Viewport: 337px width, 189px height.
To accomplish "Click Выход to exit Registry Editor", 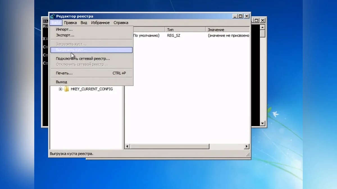I will pyautogui.click(x=62, y=82).
